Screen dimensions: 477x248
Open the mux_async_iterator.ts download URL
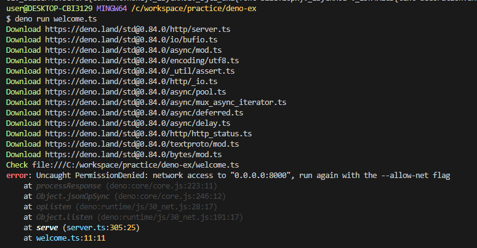pos(166,103)
